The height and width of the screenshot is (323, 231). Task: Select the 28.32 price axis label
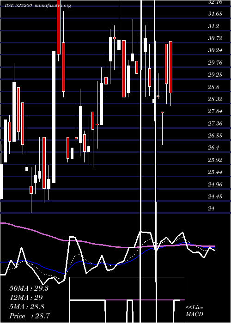tap(215, 99)
